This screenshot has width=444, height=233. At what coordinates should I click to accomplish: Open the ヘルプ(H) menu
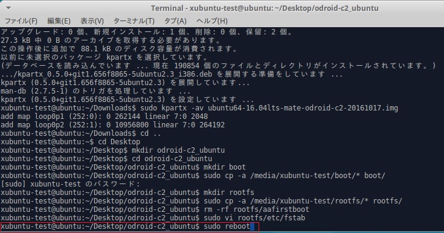(212, 21)
